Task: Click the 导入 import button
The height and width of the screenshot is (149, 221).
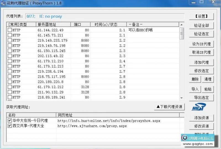Action: pyautogui.click(x=195, y=89)
